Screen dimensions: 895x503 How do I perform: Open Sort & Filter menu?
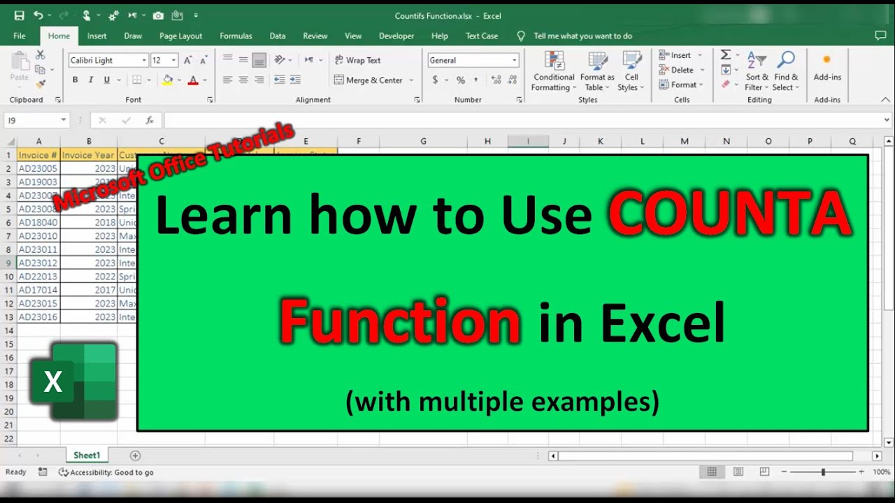[x=757, y=71]
